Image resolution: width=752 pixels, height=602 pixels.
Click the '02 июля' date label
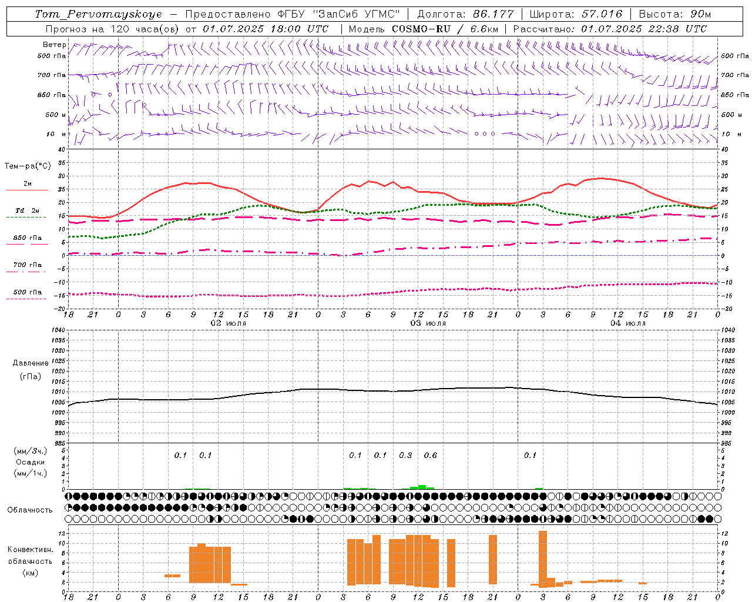tap(229, 323)
